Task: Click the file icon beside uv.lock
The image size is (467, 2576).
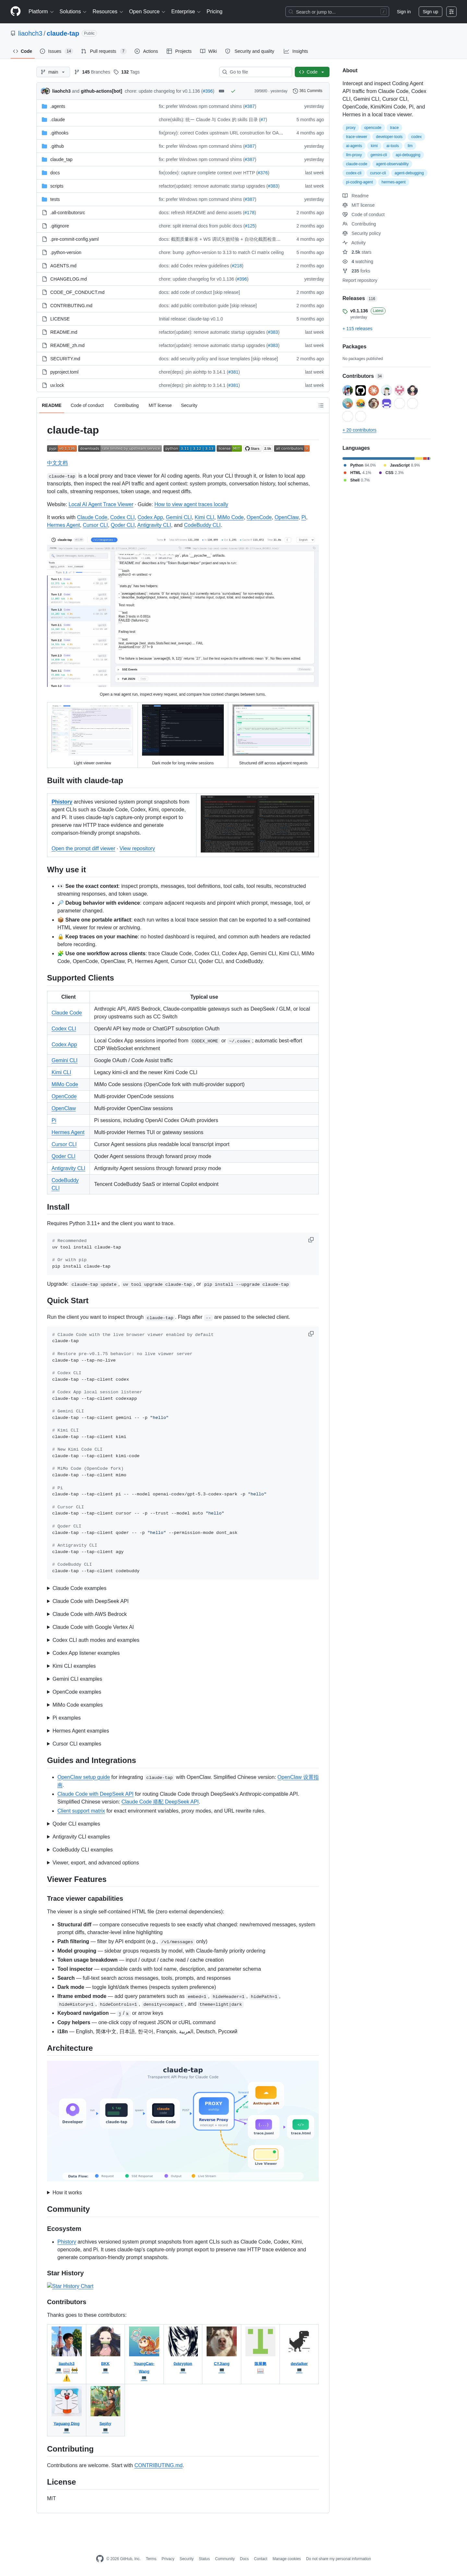Action: click(45, 385)
